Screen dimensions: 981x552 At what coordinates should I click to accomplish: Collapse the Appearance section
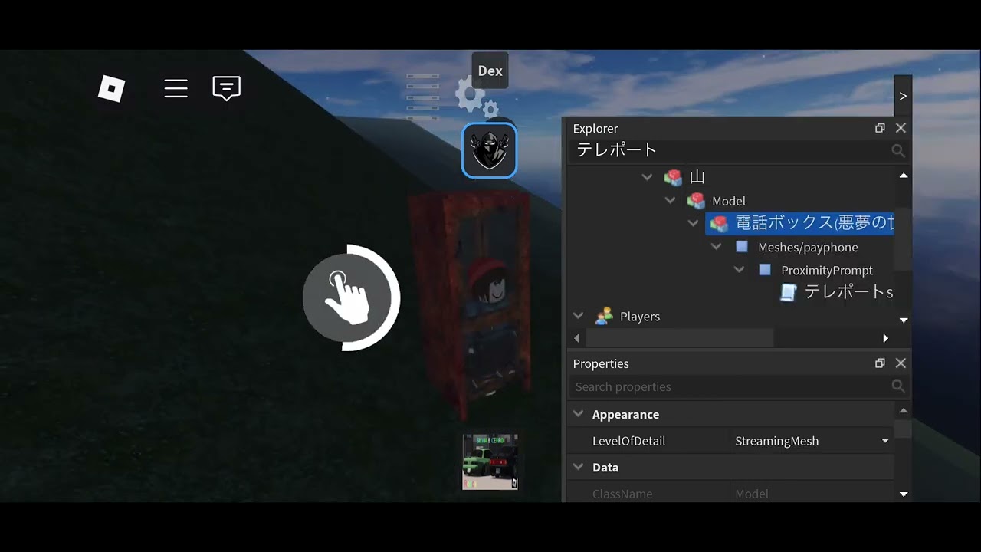pyautogui.click(x=578, y=414)
